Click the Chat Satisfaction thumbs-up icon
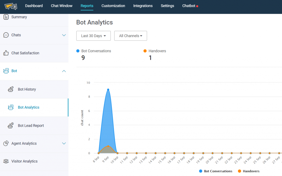The height and width of the screenshot is (176, 282). [x=6, y=53]
